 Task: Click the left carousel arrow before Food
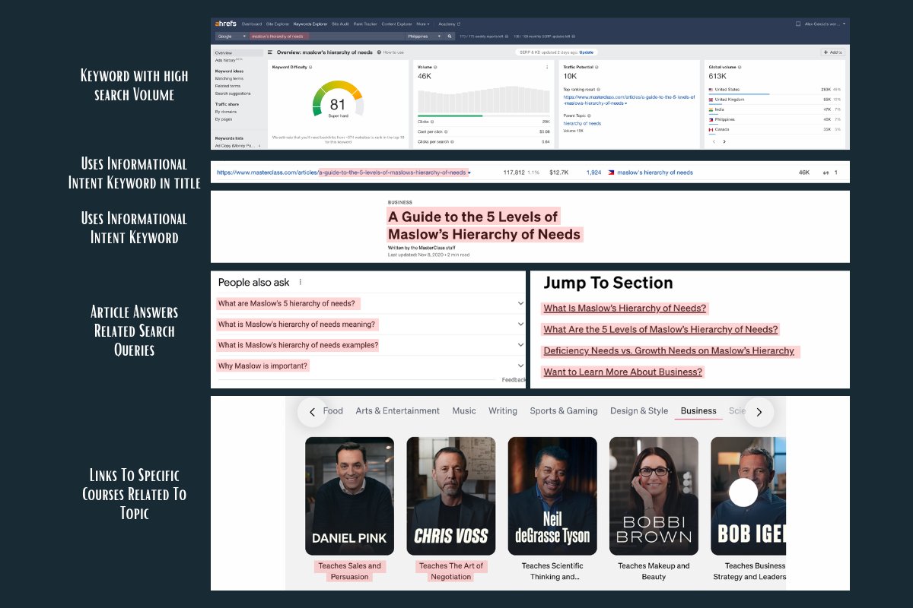pyautogui.click(x=312, y=412)
